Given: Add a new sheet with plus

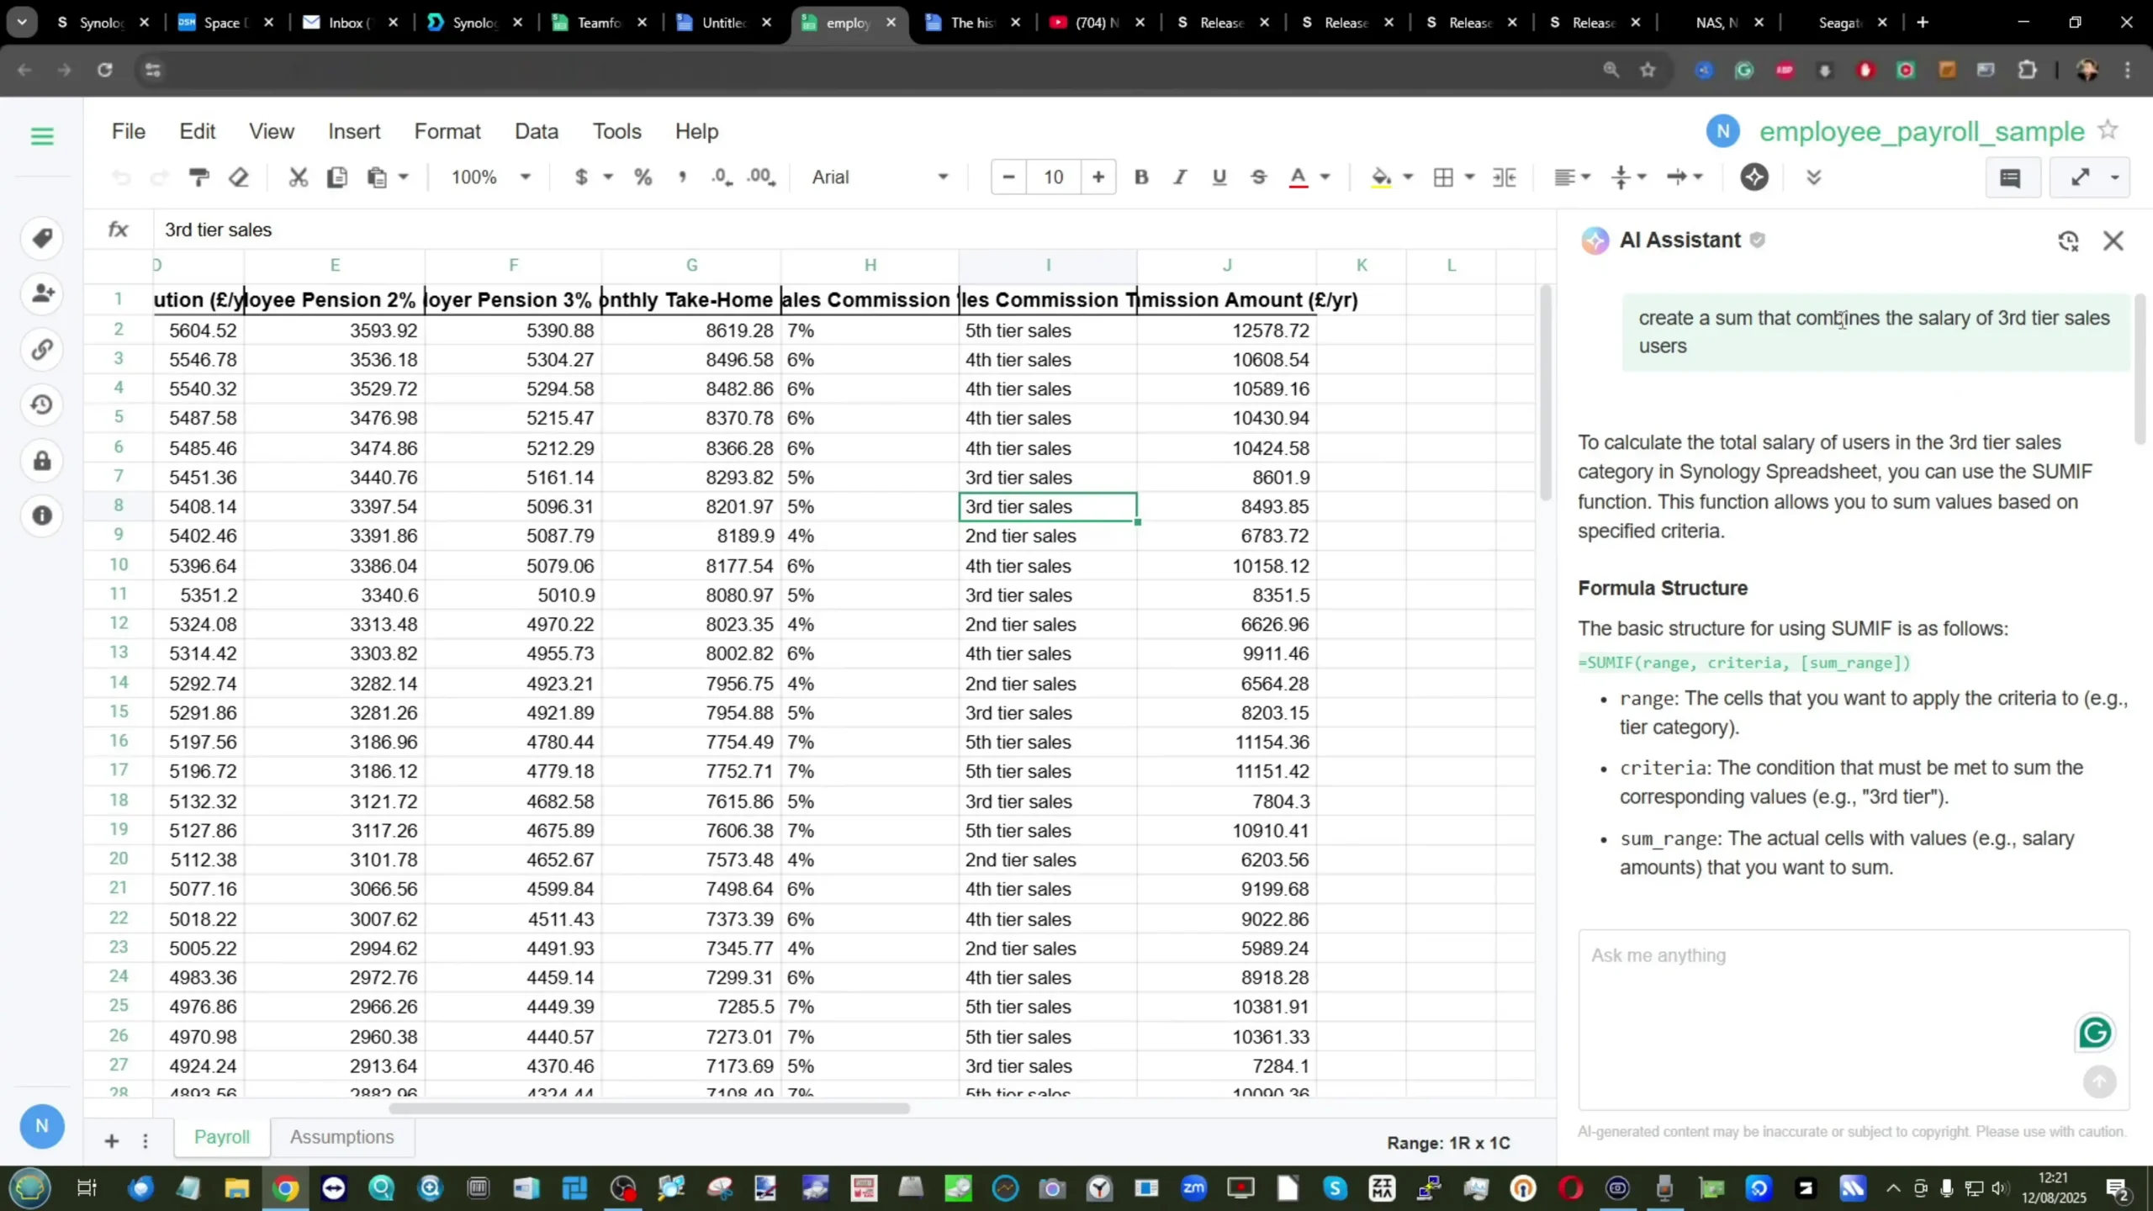Looking at the screenshot, I should 111,1140.
